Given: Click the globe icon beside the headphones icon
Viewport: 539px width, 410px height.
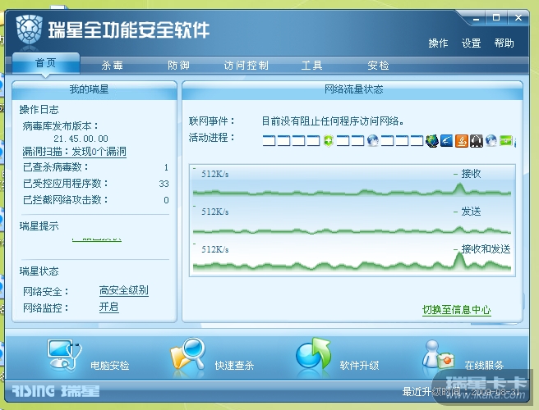Looking at the screenshot, I should [x=491, y=141].
